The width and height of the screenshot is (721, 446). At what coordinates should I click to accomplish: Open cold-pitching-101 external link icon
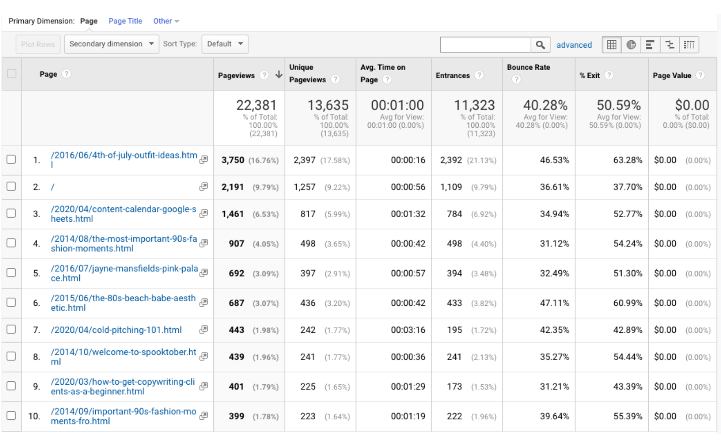(204, 329)
